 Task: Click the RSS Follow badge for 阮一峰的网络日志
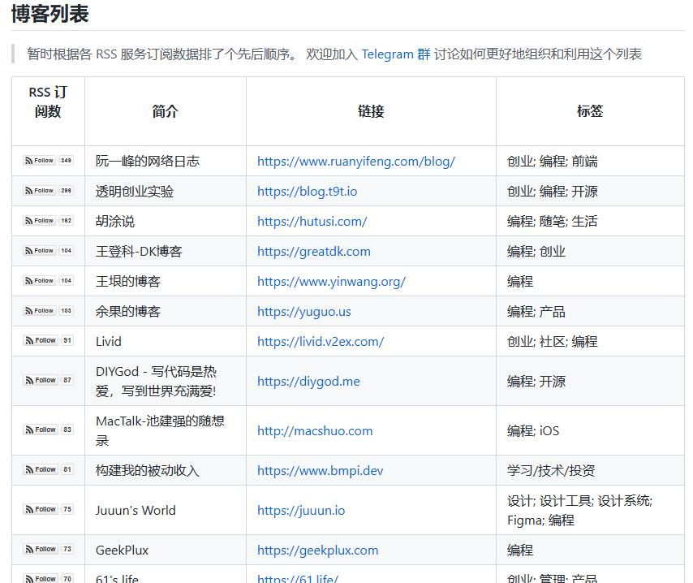[48, 160]
